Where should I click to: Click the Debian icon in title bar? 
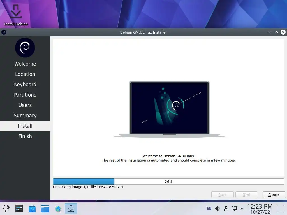click(x=4, y=32)
